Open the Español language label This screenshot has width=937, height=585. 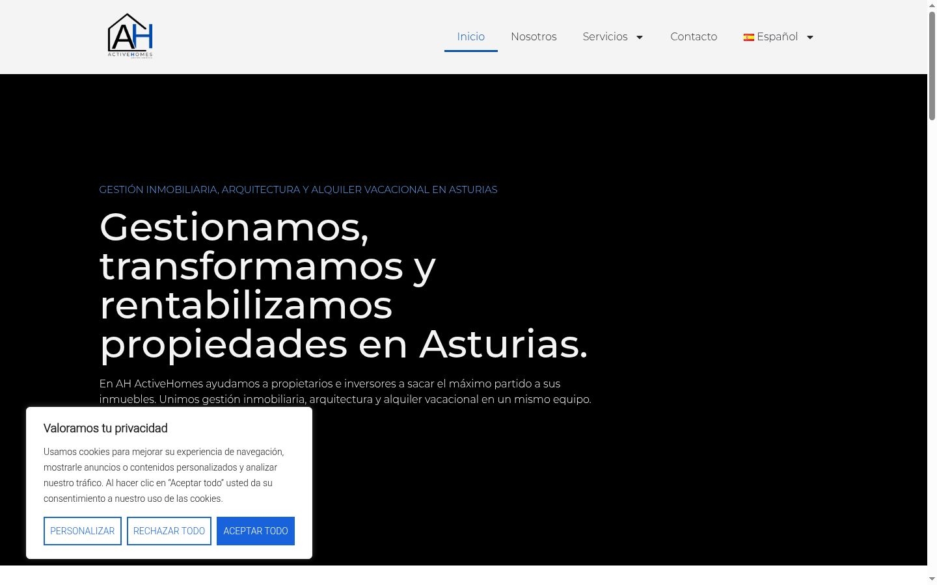777,36
